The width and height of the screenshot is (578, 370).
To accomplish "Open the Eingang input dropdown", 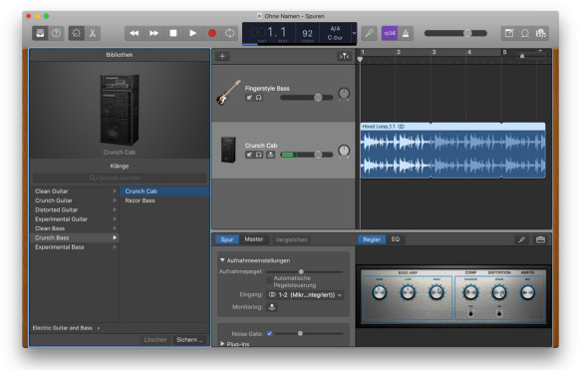I will 305,295.
